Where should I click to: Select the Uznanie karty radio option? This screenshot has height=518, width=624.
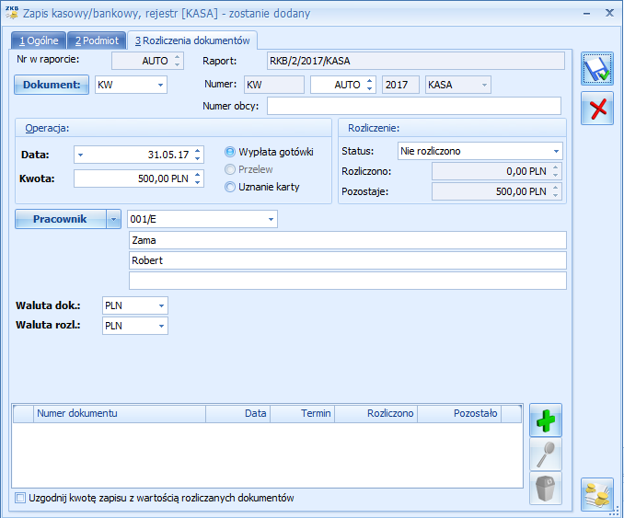pos(230,187)
